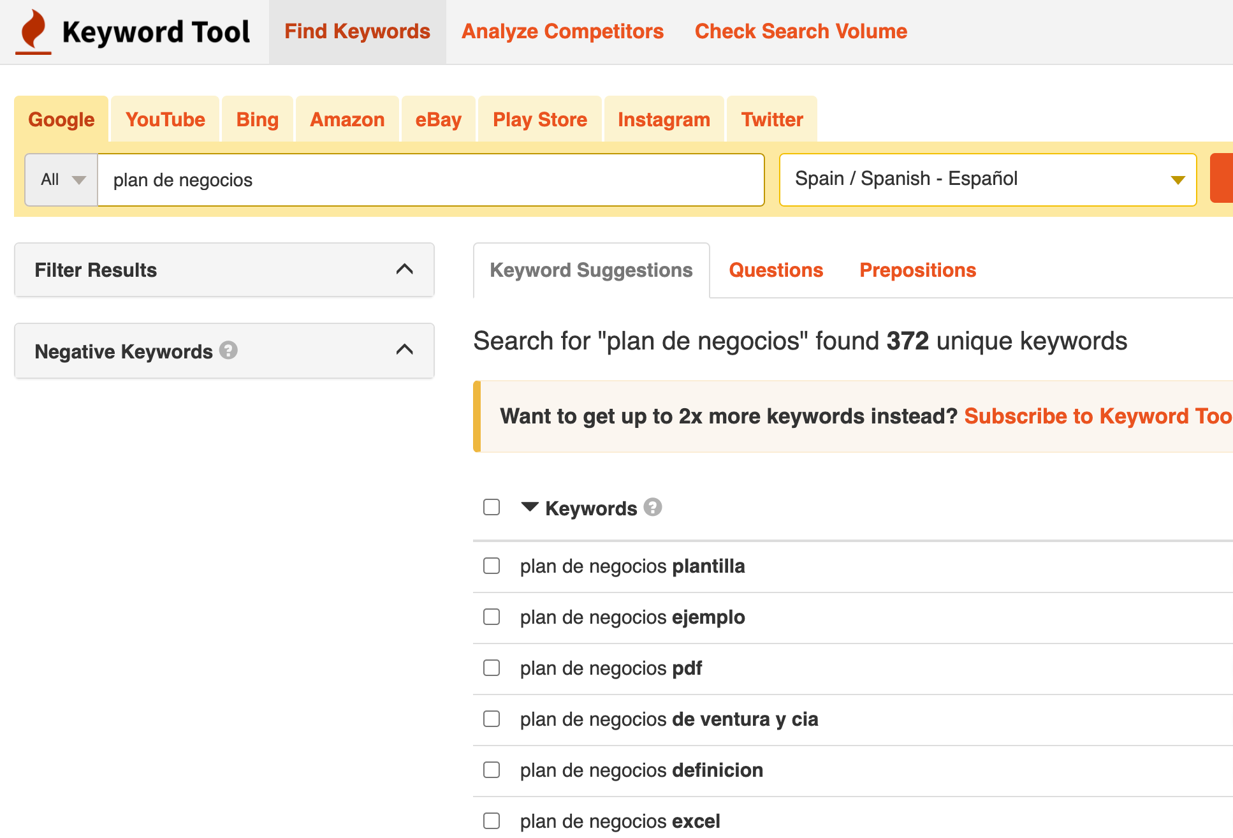Viewport: 1233px width, 838px height.
Task: Collapse the Filter Results panel
Action: [x=405, y=269]
